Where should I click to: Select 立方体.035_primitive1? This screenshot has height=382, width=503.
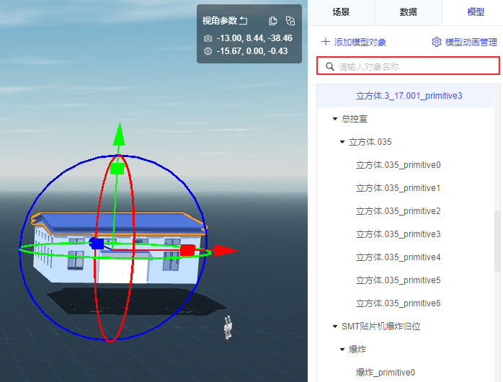pos(399,188)
